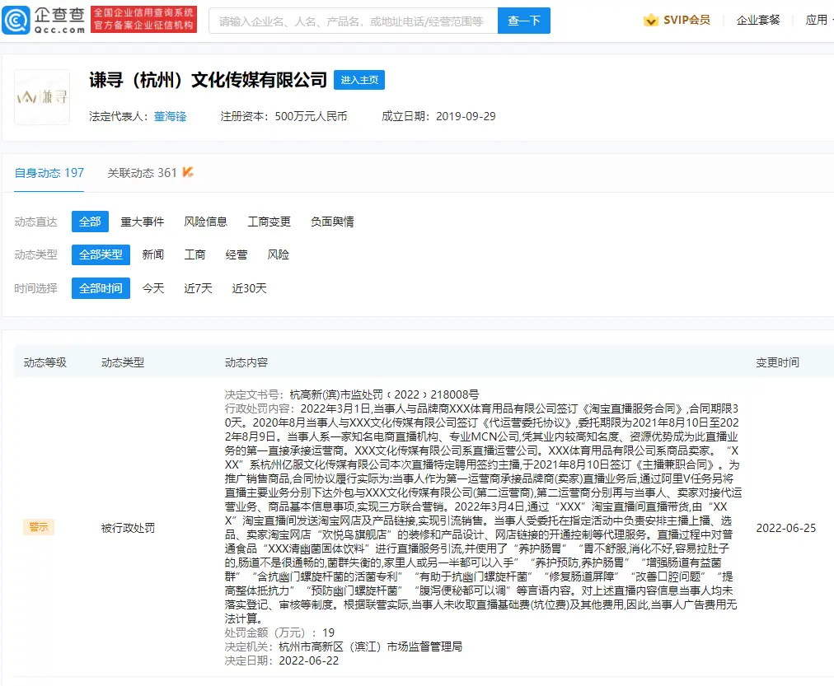Select 负面舆情 filter option
Viewport: 834px width, 686px height.
click(332, 222)
